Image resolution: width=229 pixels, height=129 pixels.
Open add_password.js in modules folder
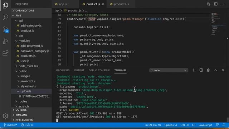31,46
